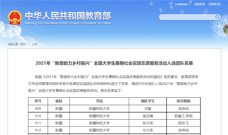228x135 pixels.
Task: Click the 省份 column header
Action: (x=59, y=101)
